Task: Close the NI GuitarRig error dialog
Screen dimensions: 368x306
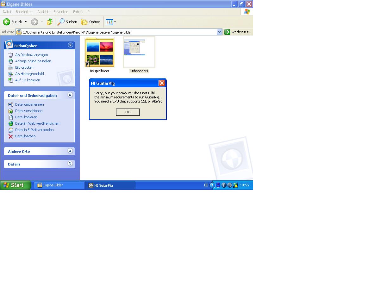Action: coord(162,83)
